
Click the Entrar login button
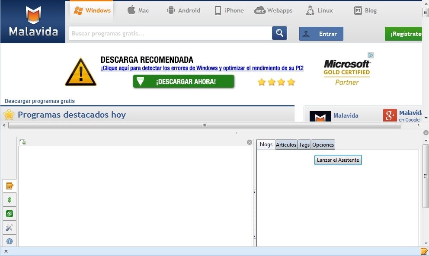(321, 34)
